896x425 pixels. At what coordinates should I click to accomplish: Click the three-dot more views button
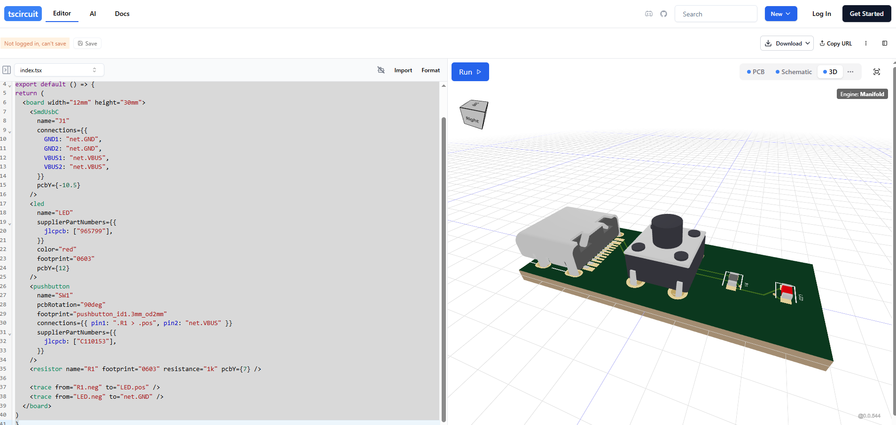tap(850, 72)
